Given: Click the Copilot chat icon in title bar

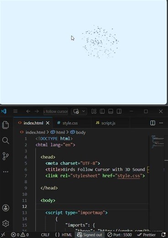Looking at the screenshot, I should (76, 111).
